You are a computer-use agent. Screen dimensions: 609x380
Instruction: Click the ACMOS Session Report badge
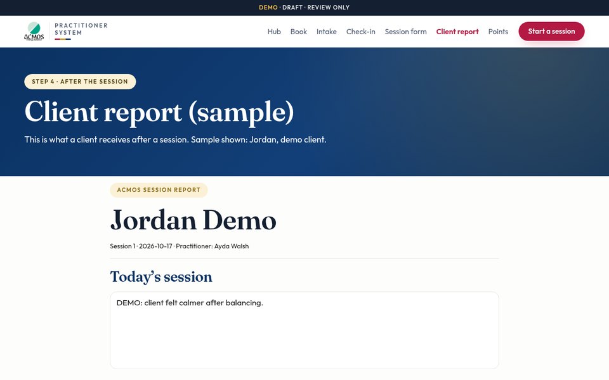(159, 190)
